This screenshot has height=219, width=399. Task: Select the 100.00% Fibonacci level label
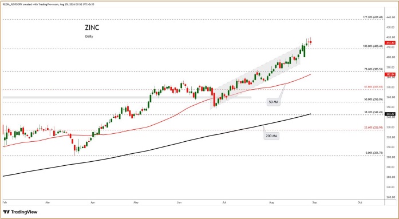tap(373, 46)
